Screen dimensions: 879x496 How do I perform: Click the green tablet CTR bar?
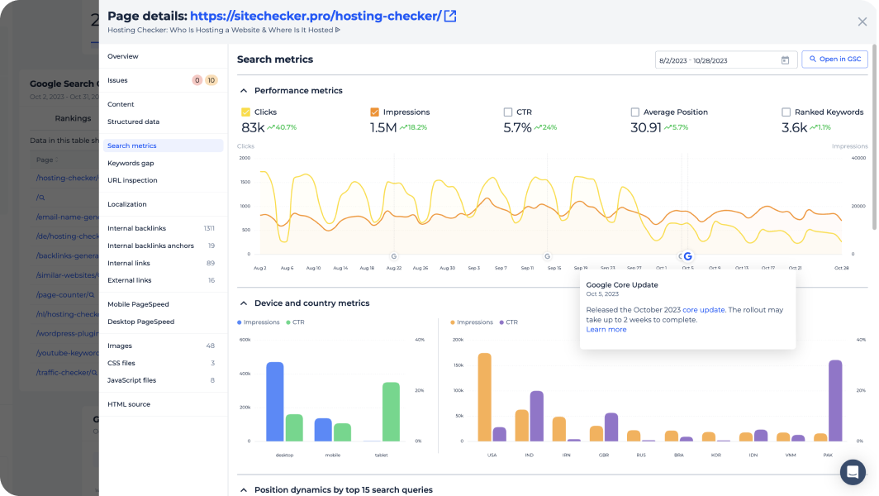(x=391, y=412)
